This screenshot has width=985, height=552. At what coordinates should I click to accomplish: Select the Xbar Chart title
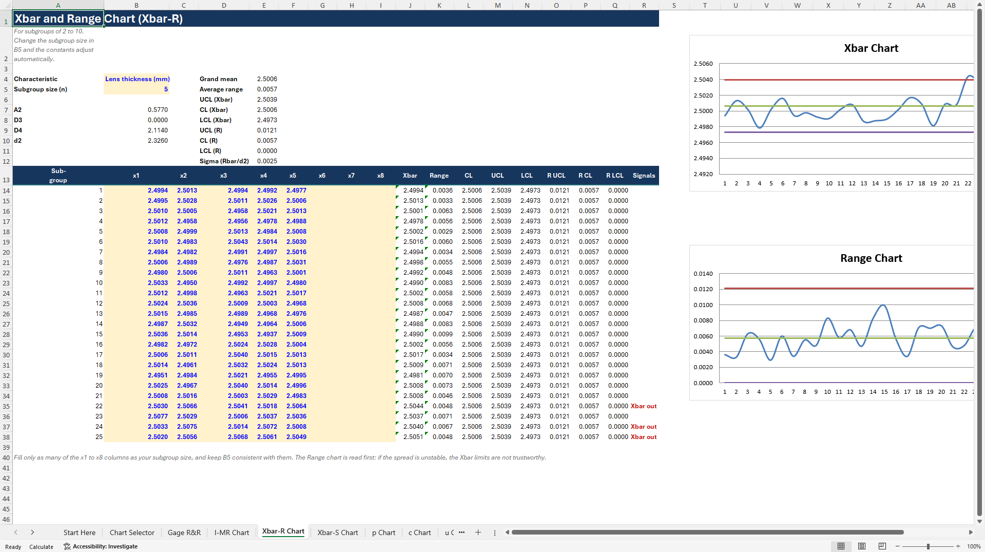pos(871,48)
